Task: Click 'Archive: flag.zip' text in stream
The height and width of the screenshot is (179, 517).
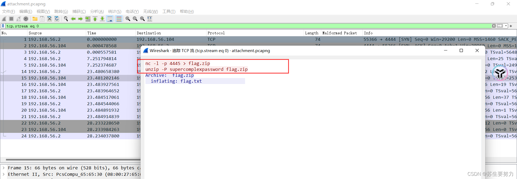Action: click(x=170, y=75)
